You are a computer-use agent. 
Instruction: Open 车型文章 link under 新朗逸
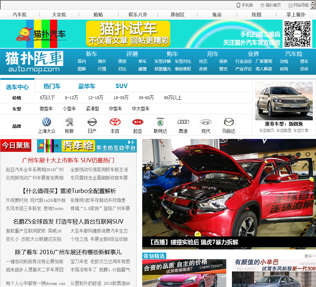point(301,130)
